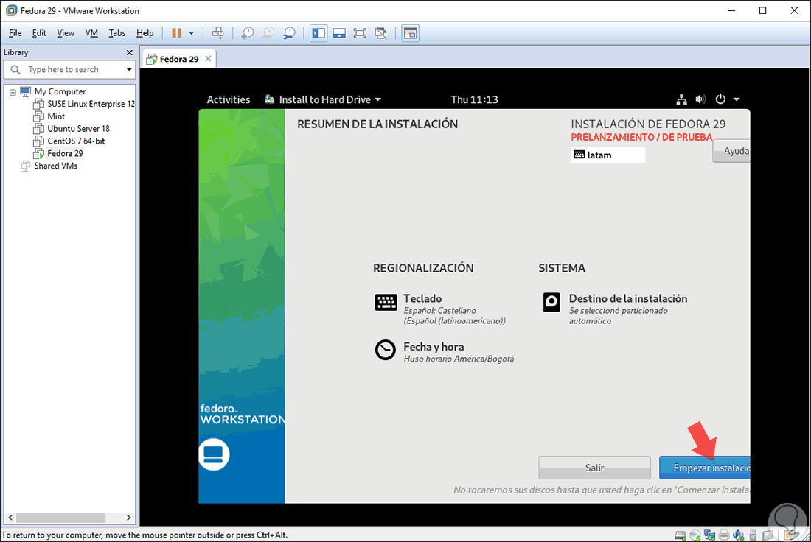The width and height of the screenshot is (811, 542).
Task: Open the VM menu
Action: pyautogui.click(x=91, y=32)
